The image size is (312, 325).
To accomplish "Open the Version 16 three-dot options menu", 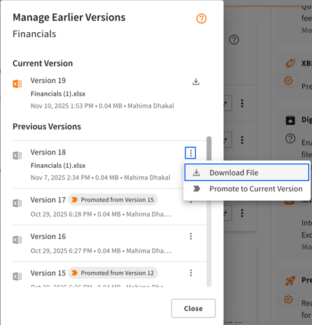I will click(191, 236).
